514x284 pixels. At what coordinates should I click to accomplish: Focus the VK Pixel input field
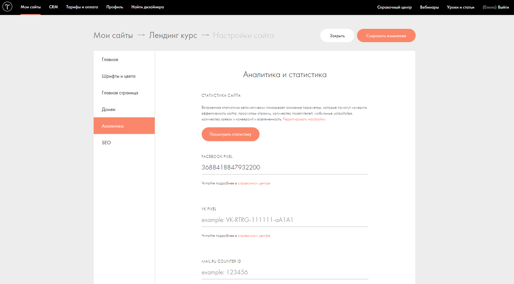pos(285,220)
